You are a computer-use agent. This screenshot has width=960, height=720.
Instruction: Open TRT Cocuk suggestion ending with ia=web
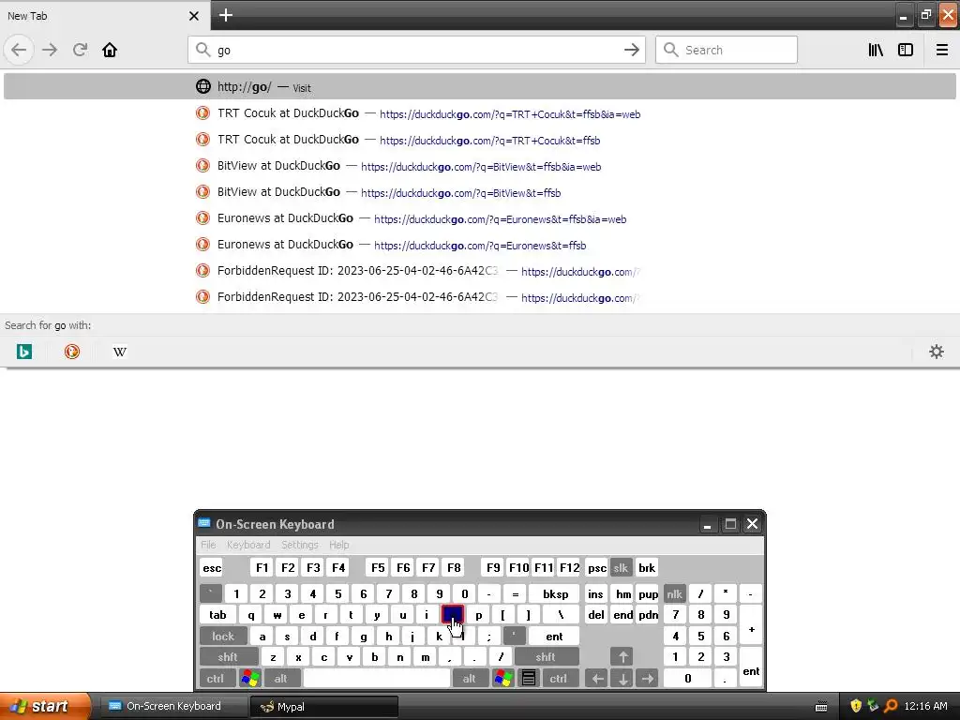point(480,113)
